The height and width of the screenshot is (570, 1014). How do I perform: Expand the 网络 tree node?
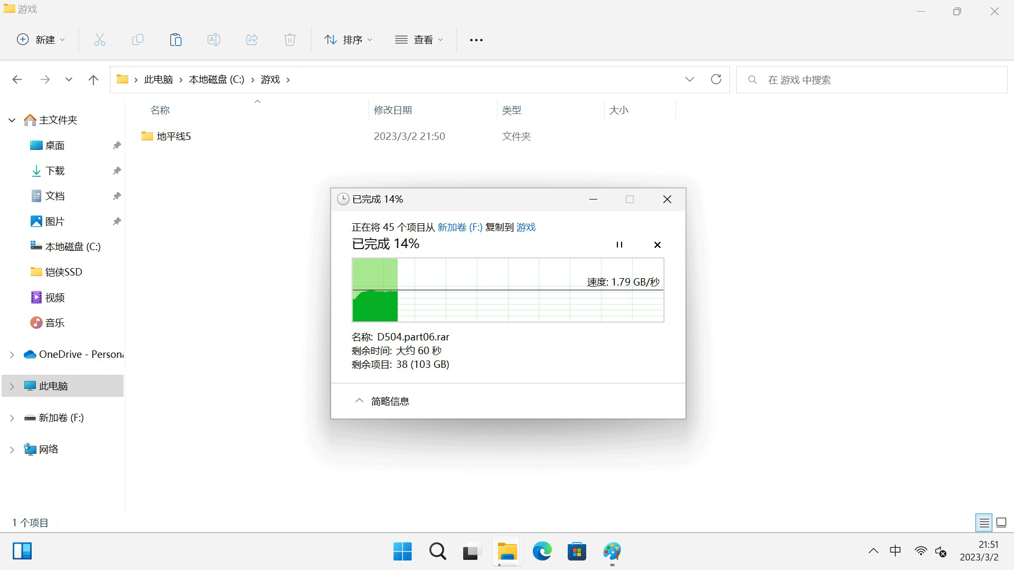click(x=12, y=450)
